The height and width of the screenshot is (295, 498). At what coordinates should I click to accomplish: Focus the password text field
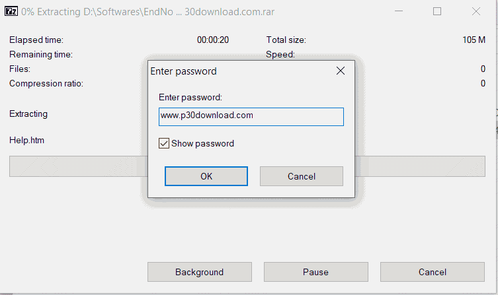[251, 117]
